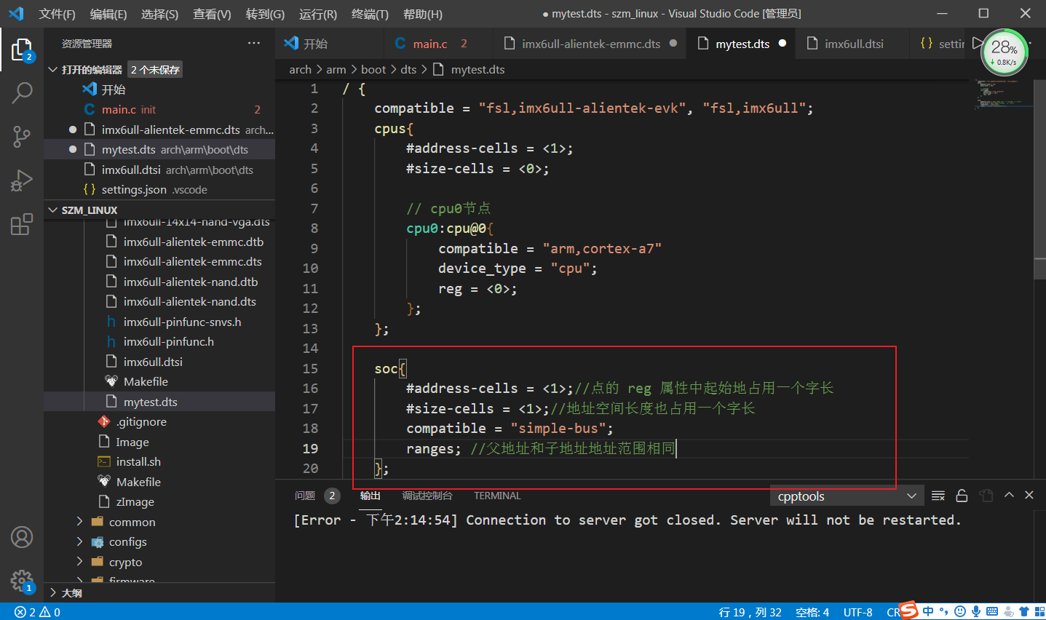Click UTF-8 encoding in status bar

[857, 612]
